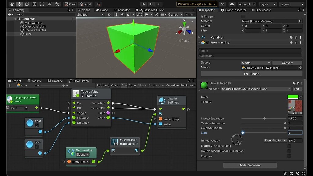Open the Timeline tab
Image resolution: width=313 pixels, height=176 pixels.
55,81
